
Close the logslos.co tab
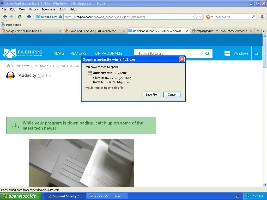pyautogui.click(x=251, y=31)
